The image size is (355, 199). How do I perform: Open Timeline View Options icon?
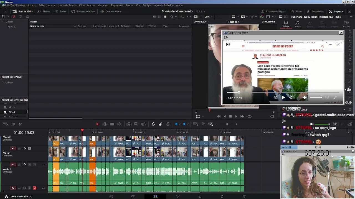[6, 124]
